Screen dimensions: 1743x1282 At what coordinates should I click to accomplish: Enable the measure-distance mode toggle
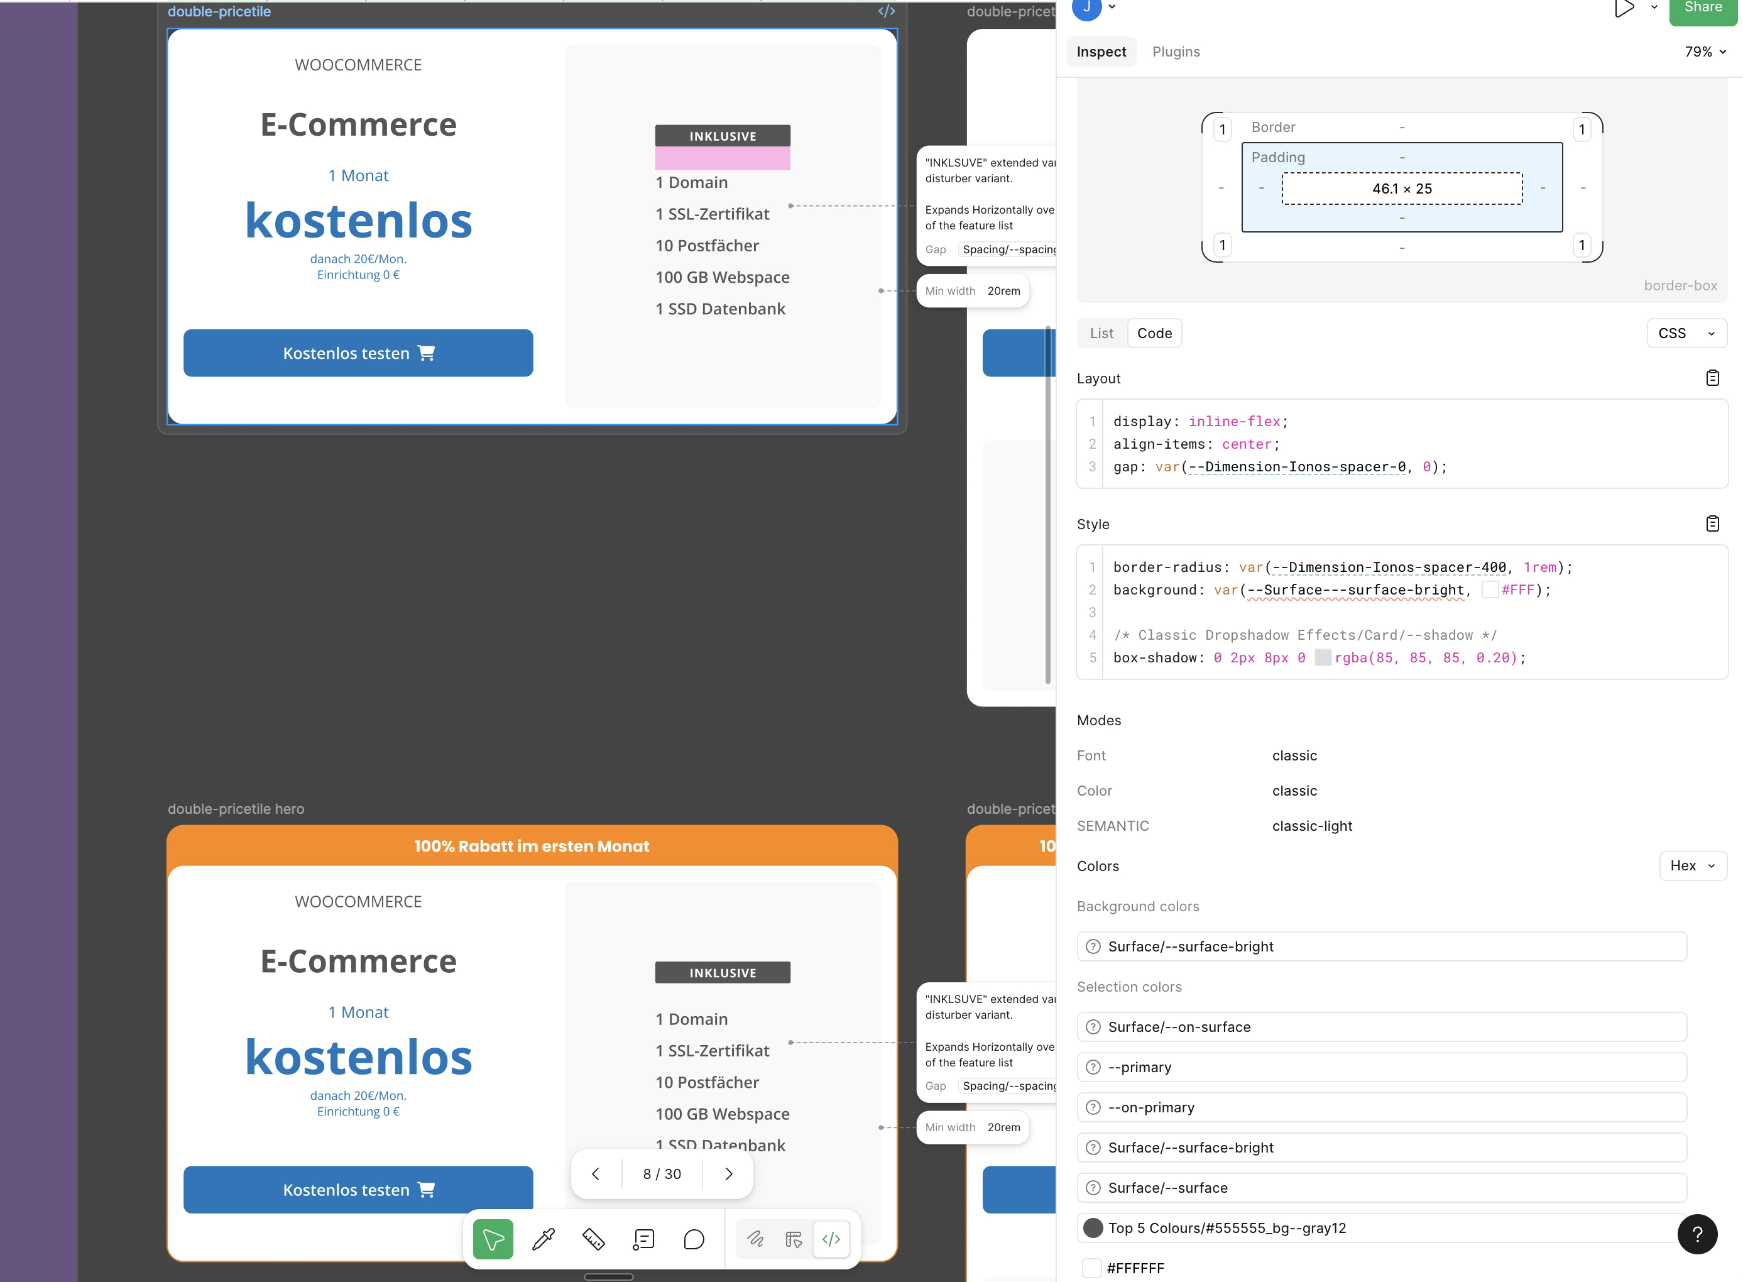pyautogui.click(x=794, y=1239)
